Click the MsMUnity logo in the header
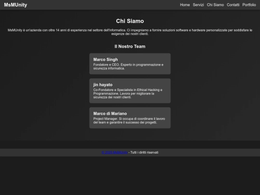Screen dimensions: 260x195 click(15, 5)
